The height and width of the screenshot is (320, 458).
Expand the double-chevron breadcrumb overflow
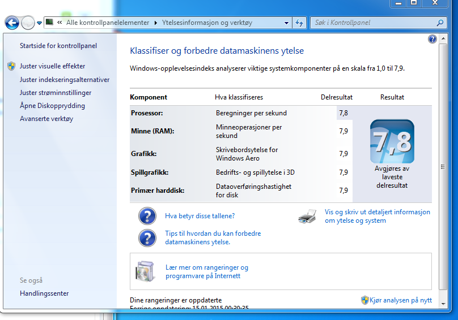click(60, 23)
